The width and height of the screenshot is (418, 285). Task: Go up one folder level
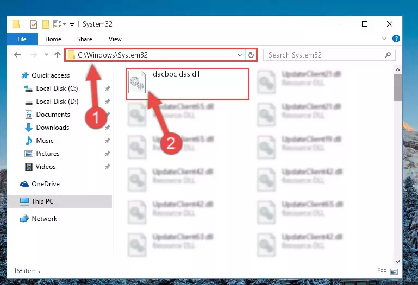pos(57,55)
